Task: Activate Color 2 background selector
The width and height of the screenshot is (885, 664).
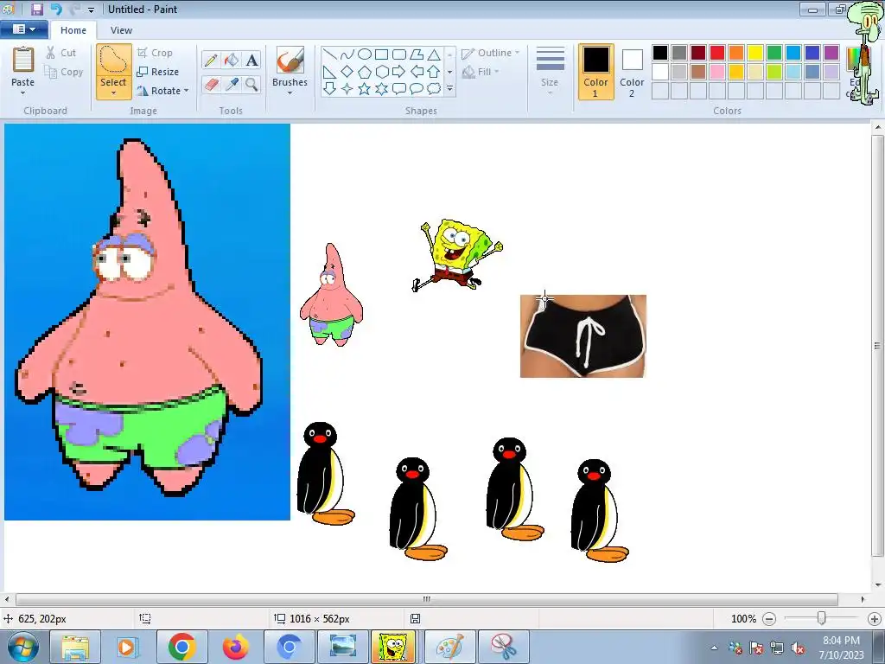Action: tap(632, 72)
